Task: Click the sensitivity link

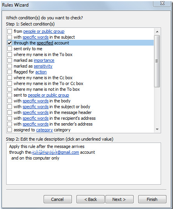Action: pyautogui.click(x=43, y=66)
